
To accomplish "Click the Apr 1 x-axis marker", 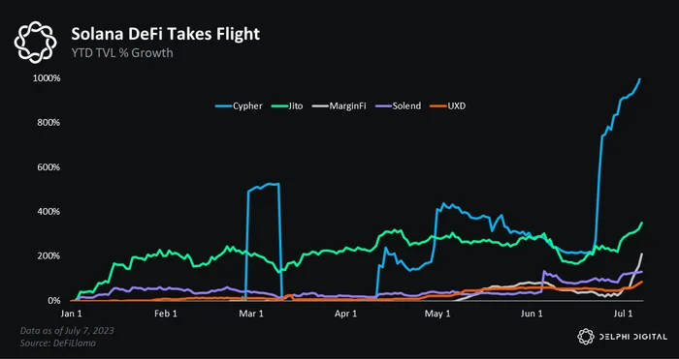I will click(x=345, y=314).
